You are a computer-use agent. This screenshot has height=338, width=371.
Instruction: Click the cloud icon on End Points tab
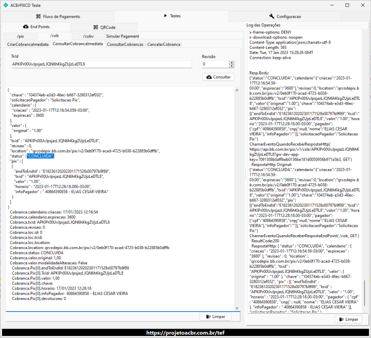26,27
